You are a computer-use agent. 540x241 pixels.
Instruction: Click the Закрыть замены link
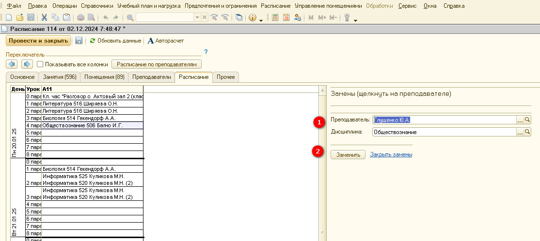coord(391,155)
